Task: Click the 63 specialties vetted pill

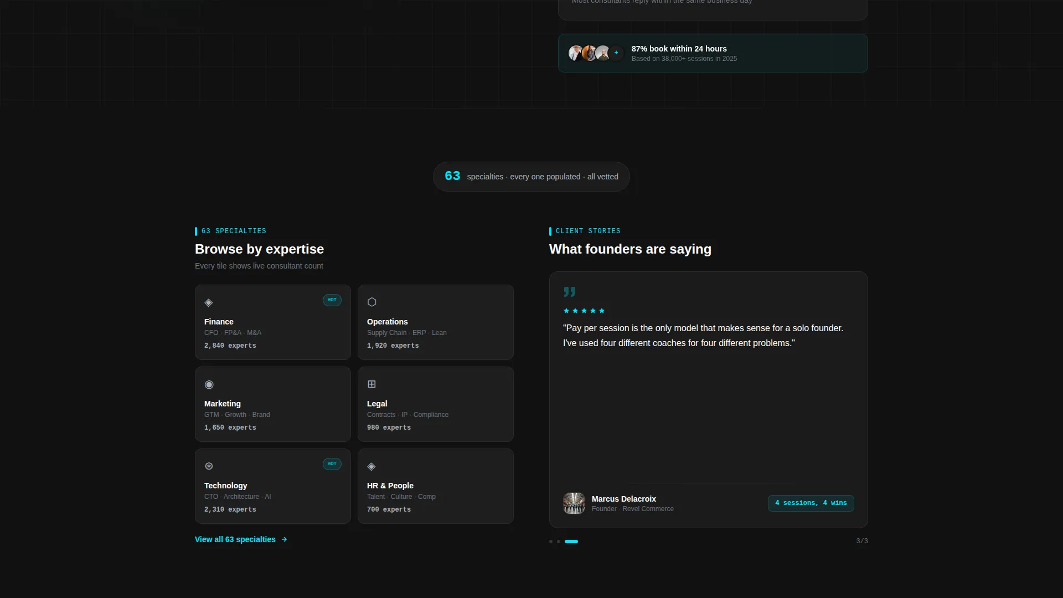Action: tap(531, 177)
